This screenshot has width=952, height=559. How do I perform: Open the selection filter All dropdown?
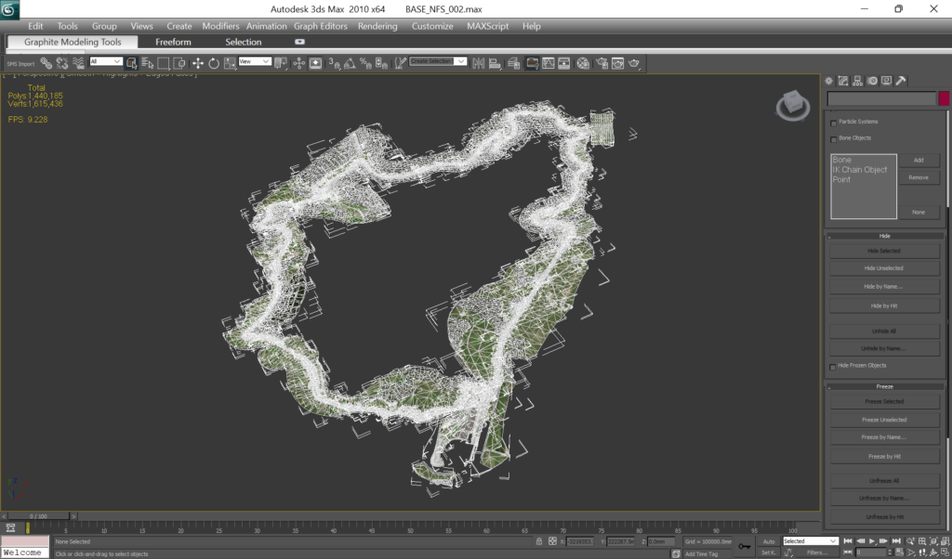[x=106, y=62]
